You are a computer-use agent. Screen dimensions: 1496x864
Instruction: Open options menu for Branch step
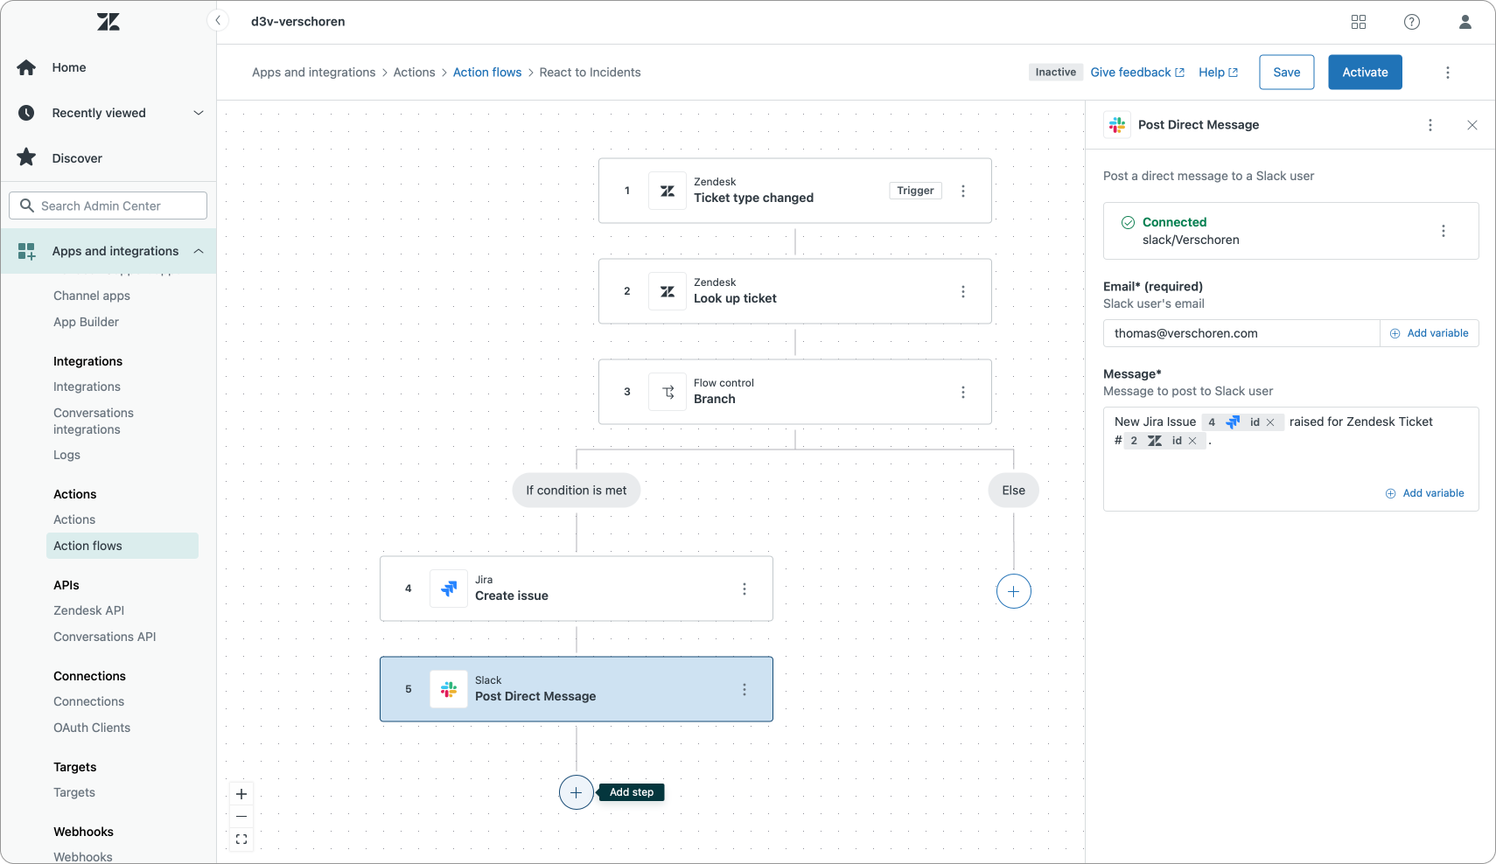click(x=963, y=392)
